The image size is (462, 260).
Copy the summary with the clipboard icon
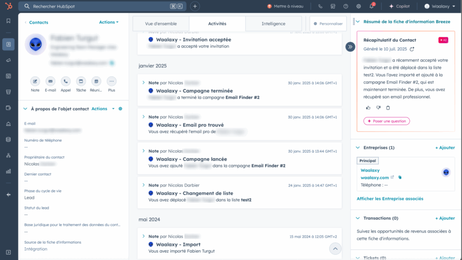[x=388, y=108]
